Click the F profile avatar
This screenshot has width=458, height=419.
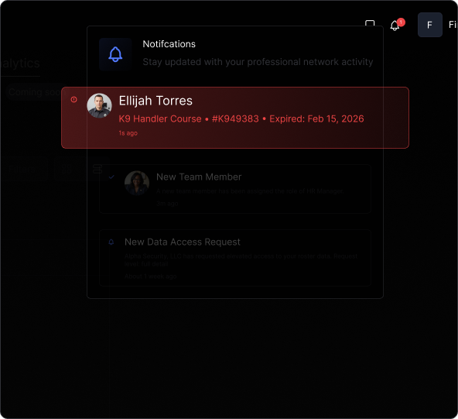pos(429,25)
